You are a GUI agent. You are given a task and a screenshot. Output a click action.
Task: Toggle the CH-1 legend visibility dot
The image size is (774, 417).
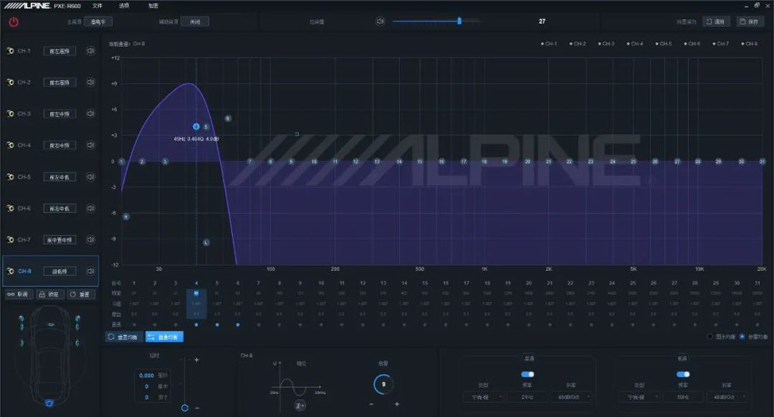(x=543, y=44)
